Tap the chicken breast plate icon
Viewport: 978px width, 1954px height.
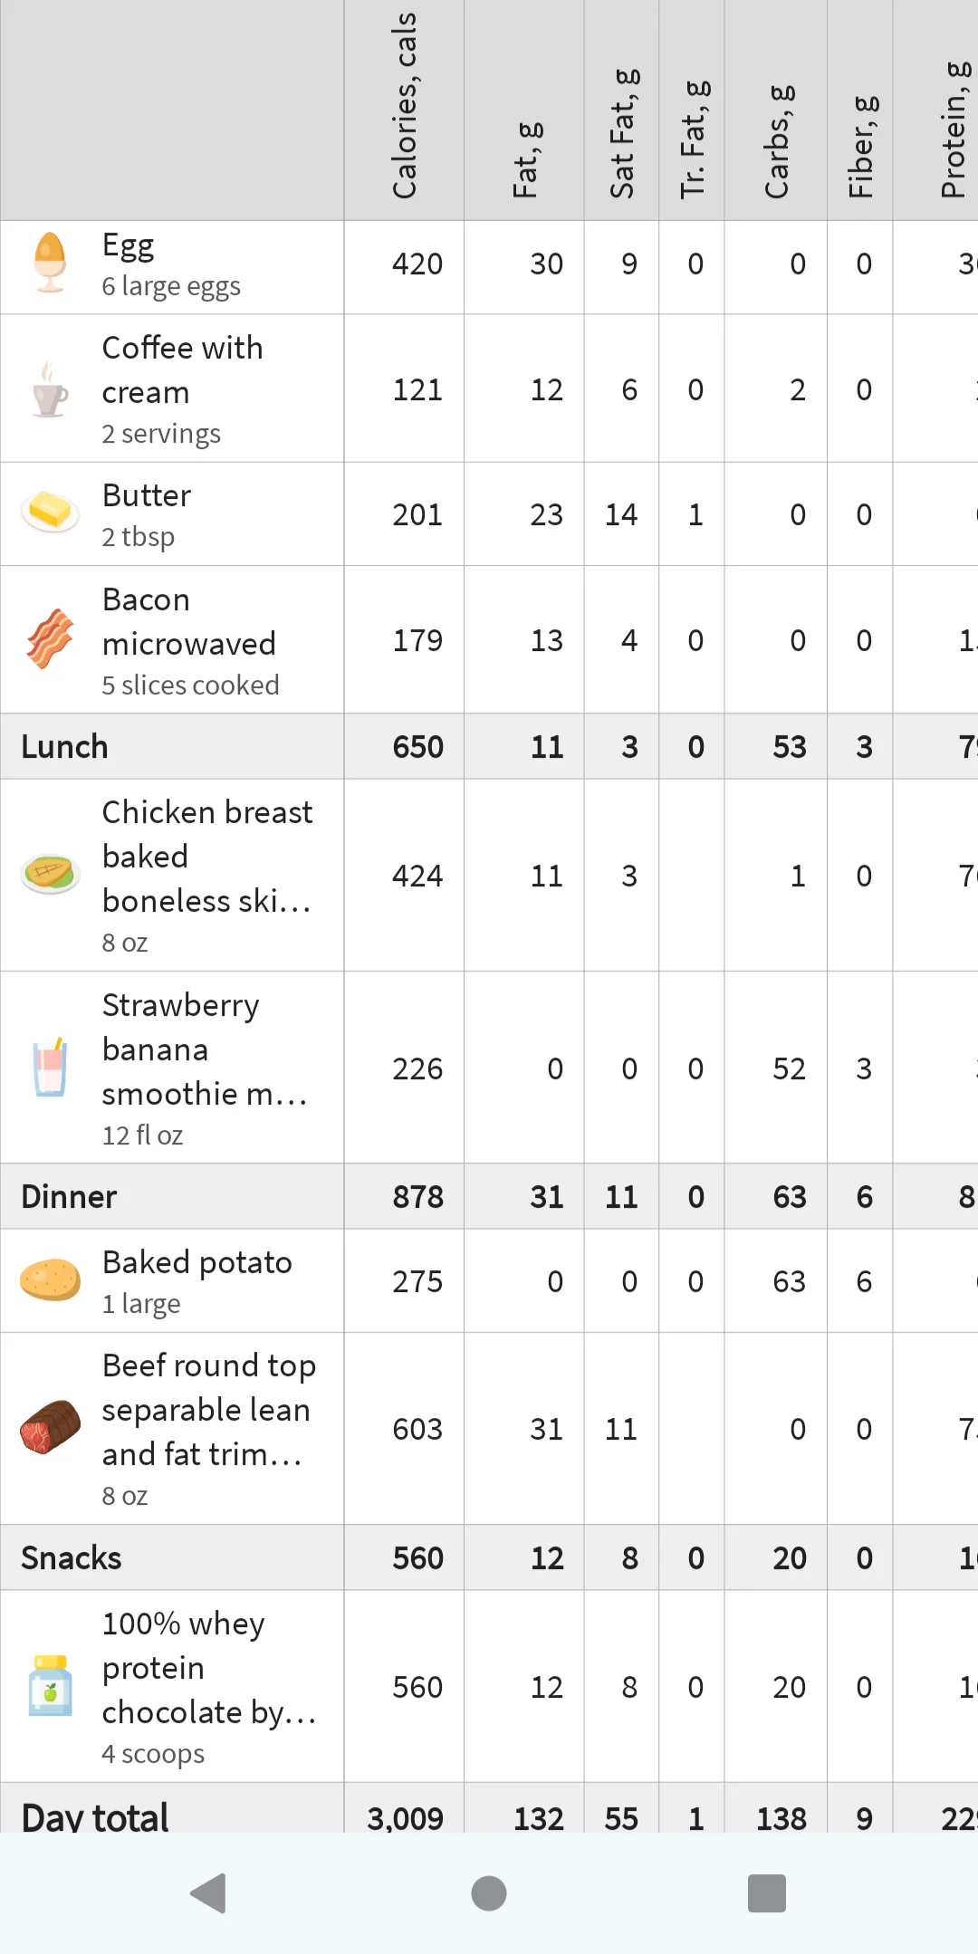pos(50,874)
